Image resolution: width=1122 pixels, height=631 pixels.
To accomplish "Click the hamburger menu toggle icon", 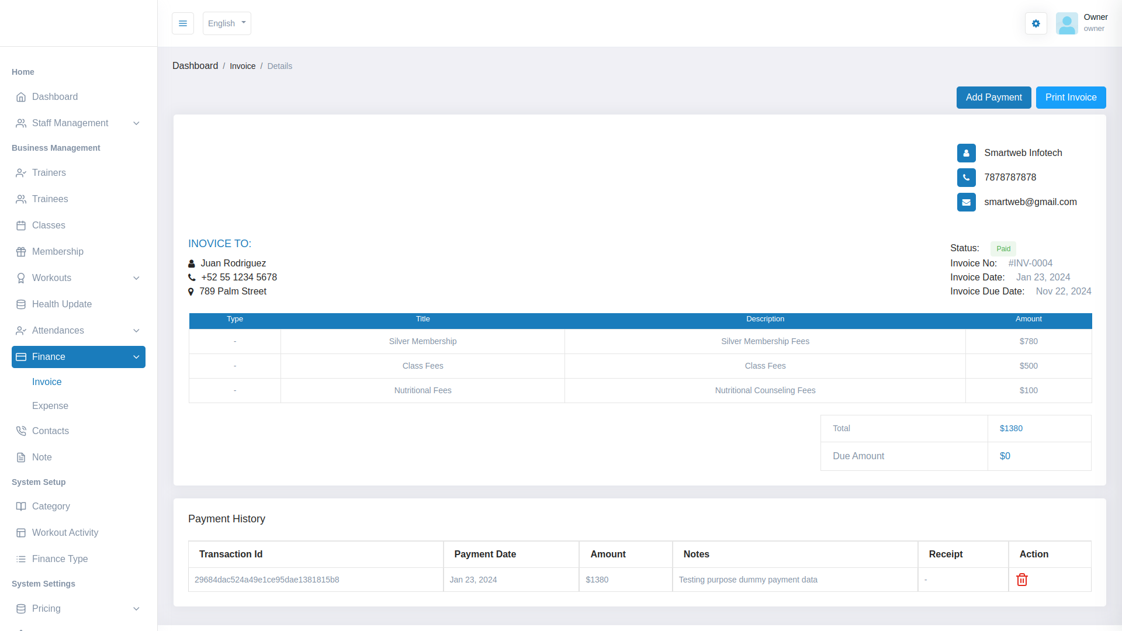I will [x=183, y=23].
